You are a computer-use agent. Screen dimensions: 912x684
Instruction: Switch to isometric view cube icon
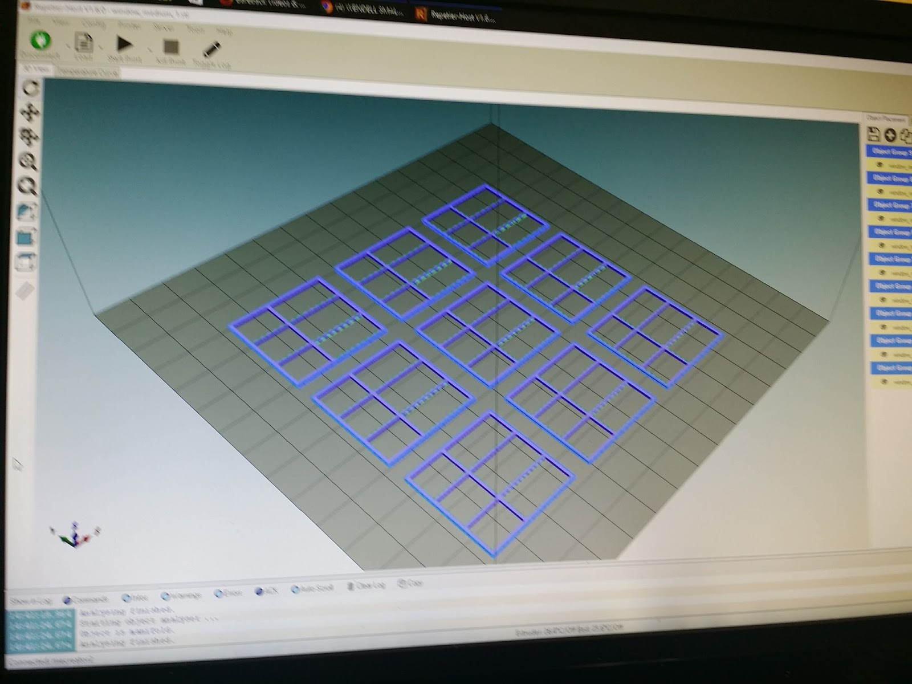click(x=27, y=212)
